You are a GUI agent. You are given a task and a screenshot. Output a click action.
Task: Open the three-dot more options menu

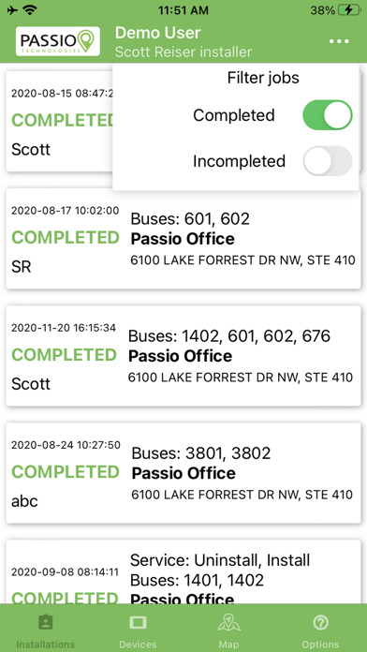pyautogui.click(x=339, y=41)
